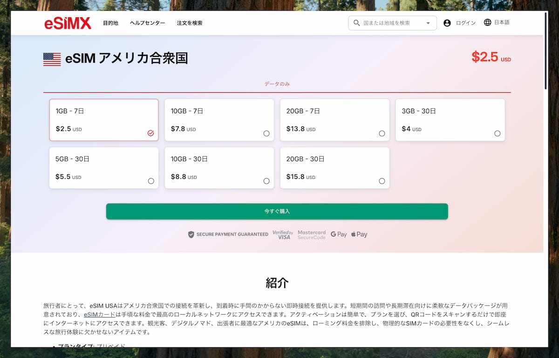Click the Apple Pay logo
Viewport: 559px width, 358px height.
[359, 234]
